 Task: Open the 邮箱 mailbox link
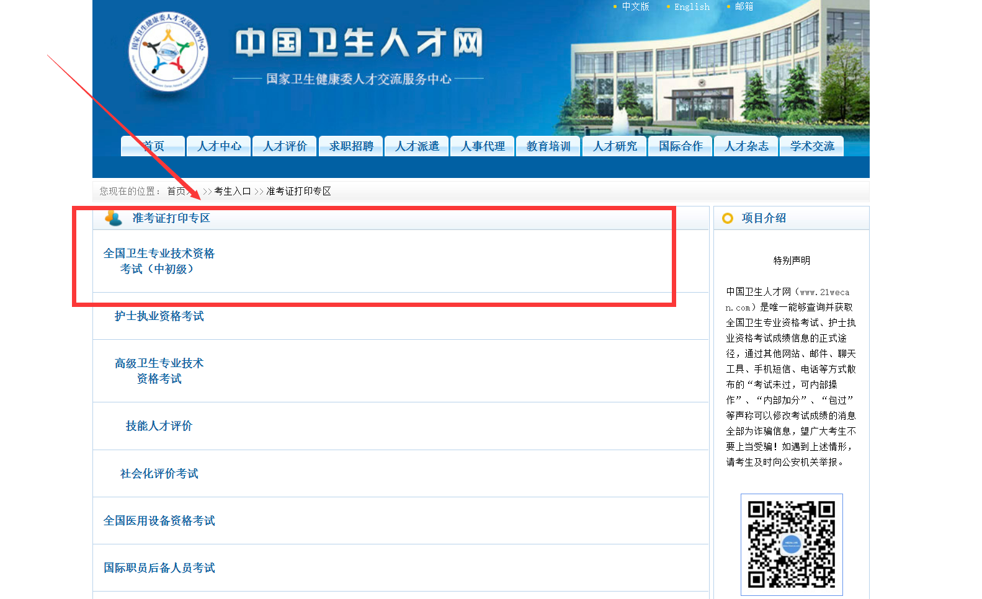743,7
